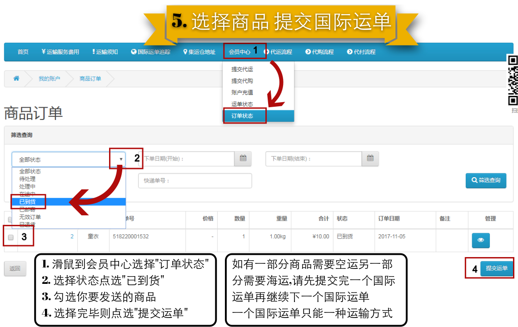Click the home icon in breadcrumb

tap(16, 79)
